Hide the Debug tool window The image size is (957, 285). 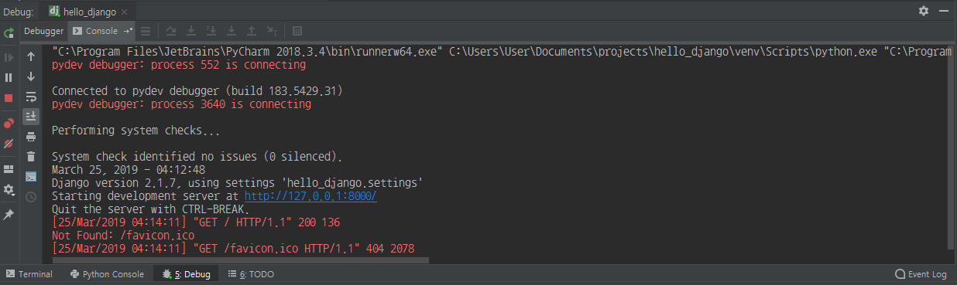[x=945, y=11]
